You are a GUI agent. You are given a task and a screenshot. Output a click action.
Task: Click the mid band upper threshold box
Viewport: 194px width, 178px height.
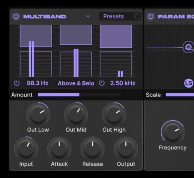tap(76, 35)
